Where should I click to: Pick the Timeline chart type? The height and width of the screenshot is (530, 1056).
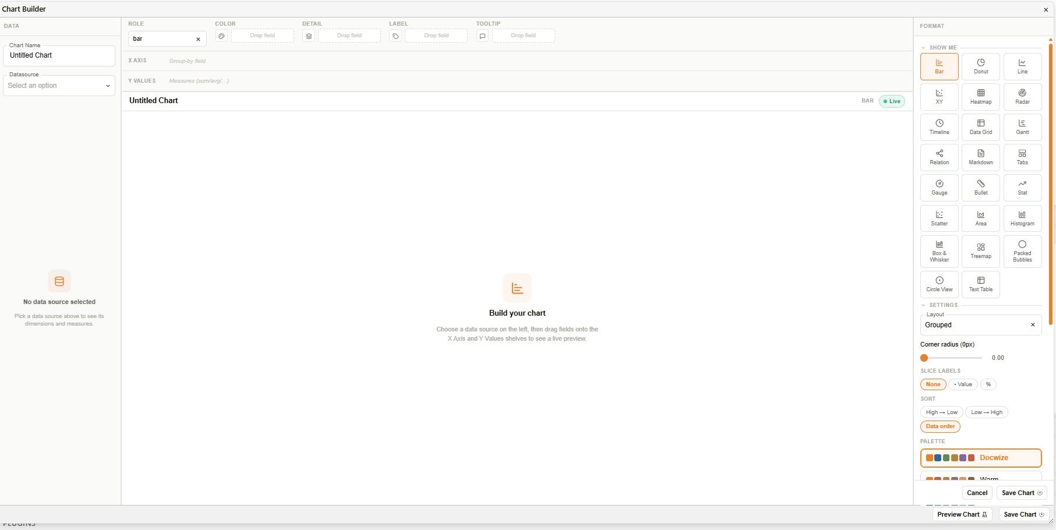pyautogui.click(x=939, y=127)
